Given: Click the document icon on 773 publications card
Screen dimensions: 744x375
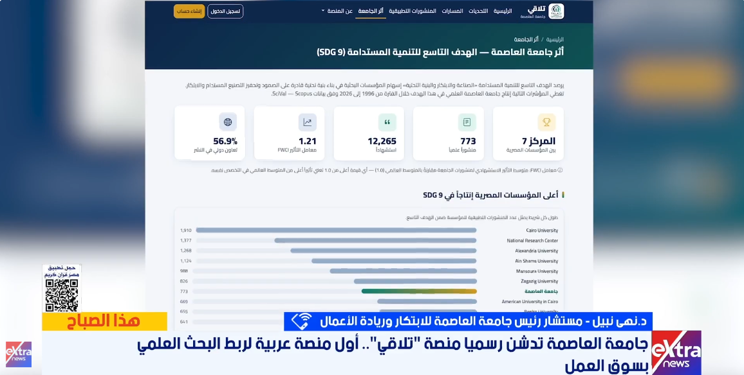Looking at the screenshot, I should point(467,122).
